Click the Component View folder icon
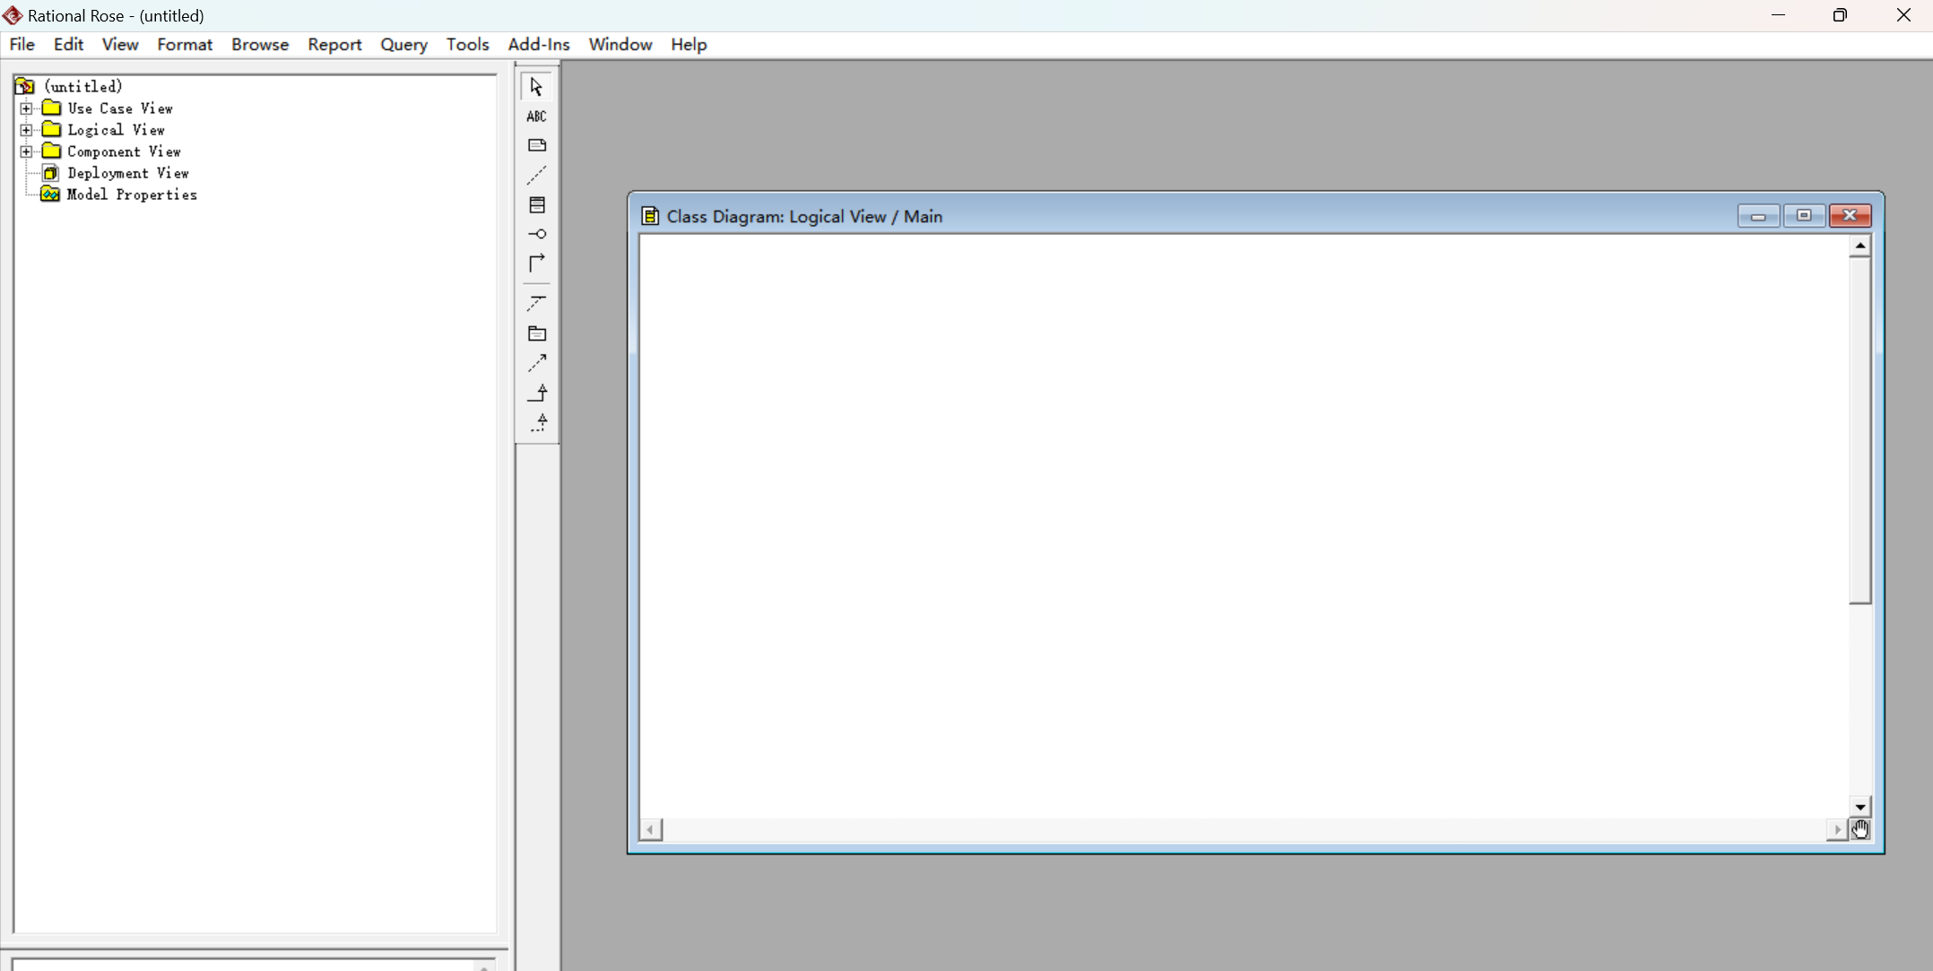The width and height of the screenshot is (1933, 971). (x=52, y=151)
